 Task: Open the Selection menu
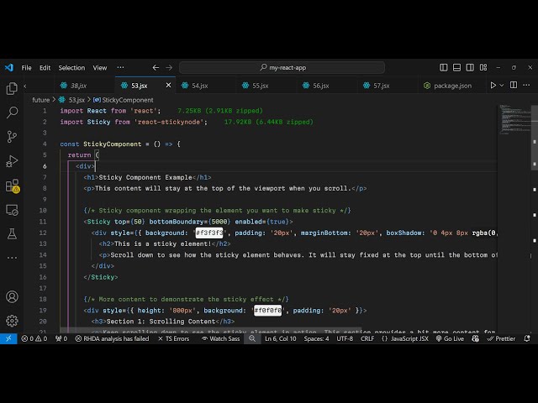[71, 67]
